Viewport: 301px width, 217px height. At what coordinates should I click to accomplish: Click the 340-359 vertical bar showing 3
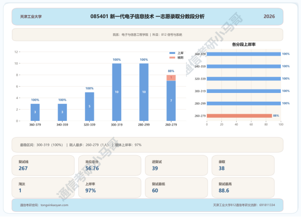coord(62,112)
